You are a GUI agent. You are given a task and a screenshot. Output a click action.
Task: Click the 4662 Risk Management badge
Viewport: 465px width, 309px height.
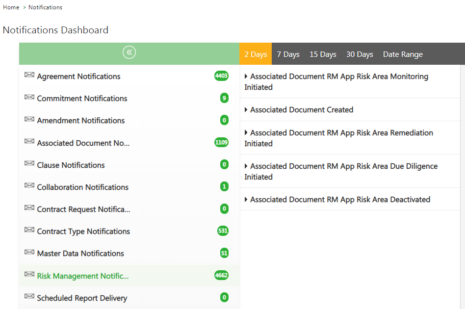point(221,276)
